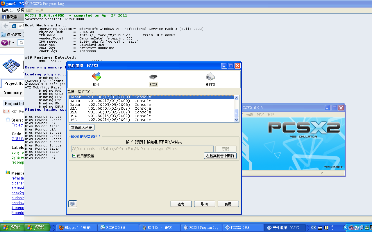Viewport: 372px width, 232px height.
Task: Click the Members people icon on webpage
Action: point(8,173)
